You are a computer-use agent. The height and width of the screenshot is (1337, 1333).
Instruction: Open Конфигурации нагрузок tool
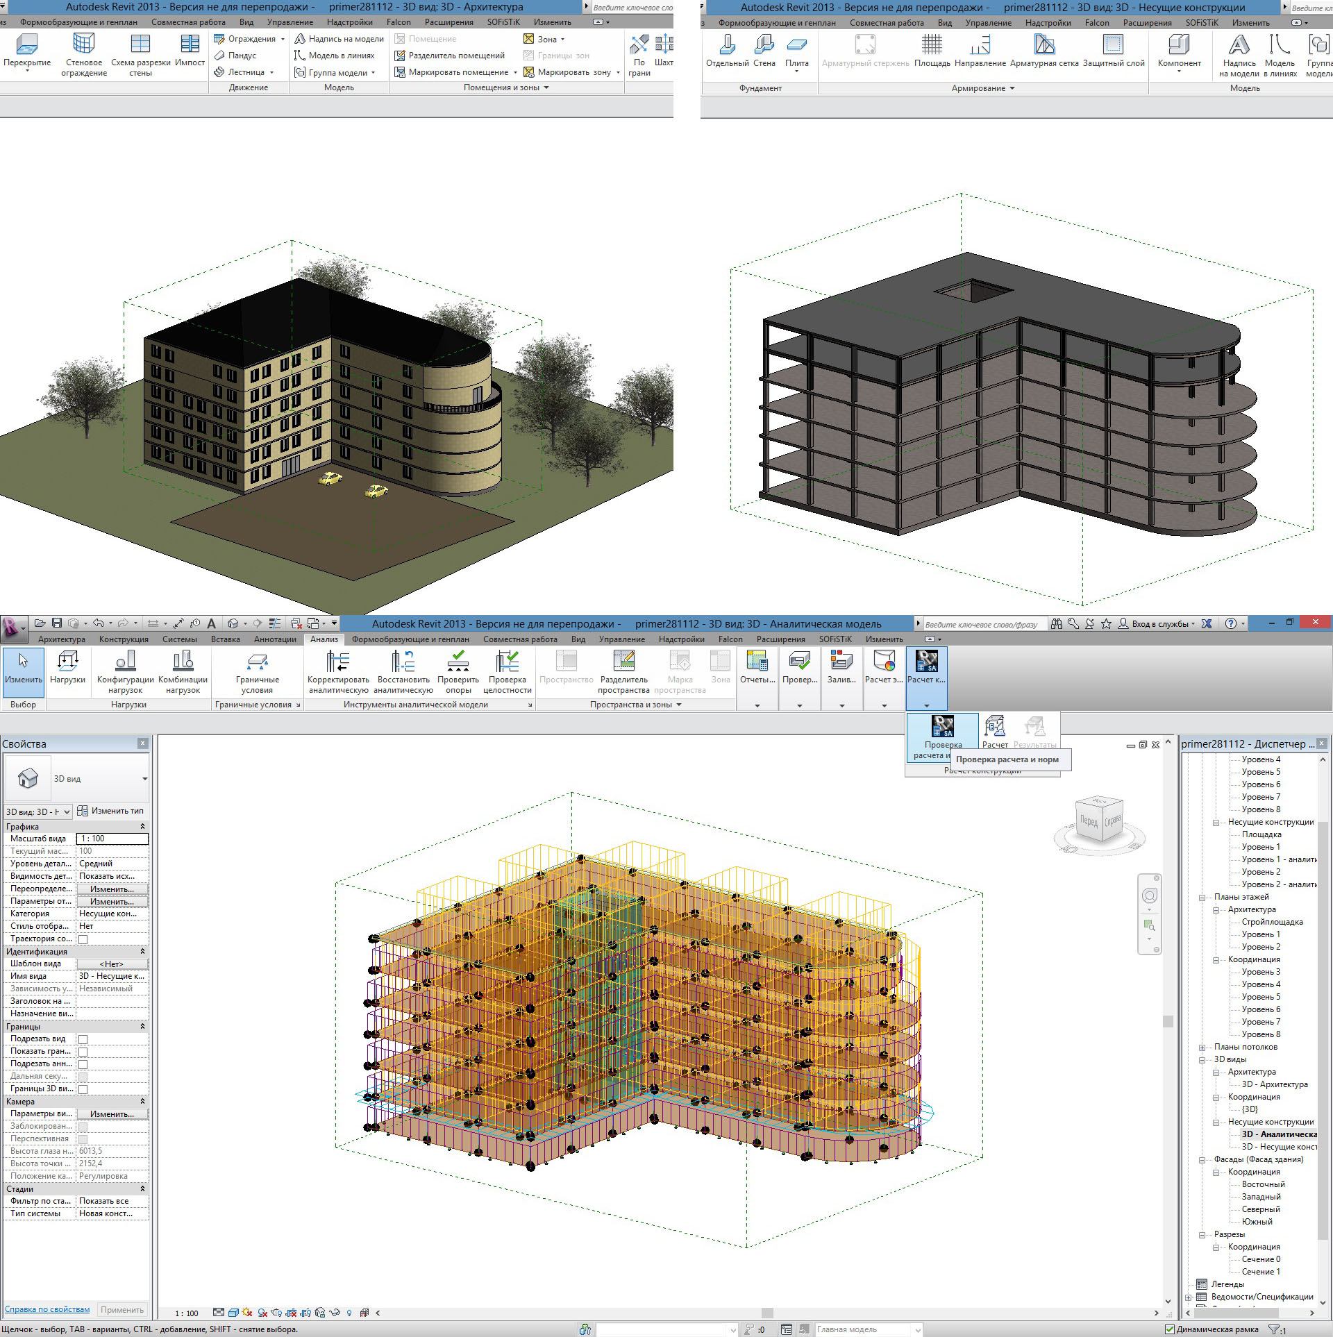(x=125, y=672)
